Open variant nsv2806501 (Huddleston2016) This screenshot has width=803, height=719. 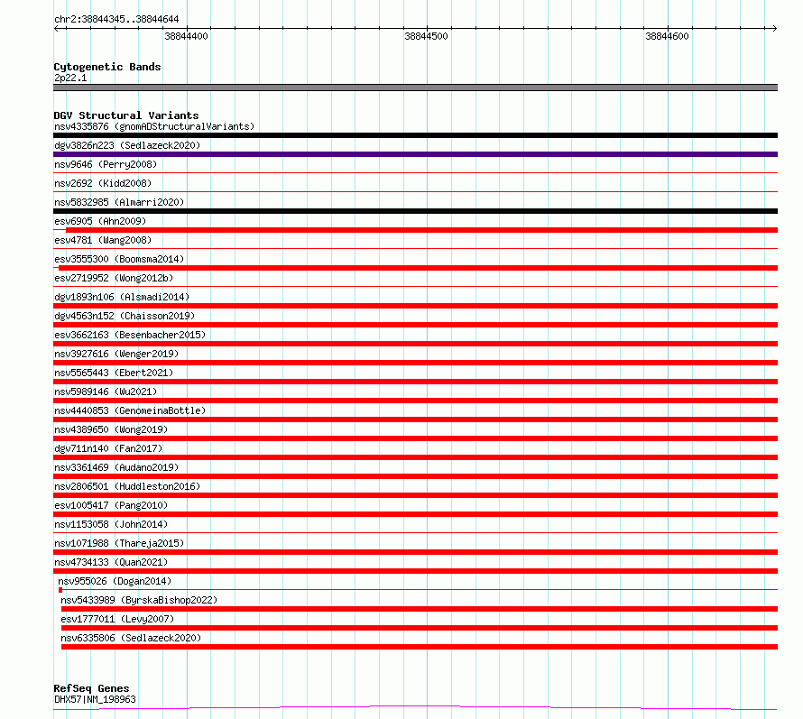pyautogui.click(x=127, y=486)
